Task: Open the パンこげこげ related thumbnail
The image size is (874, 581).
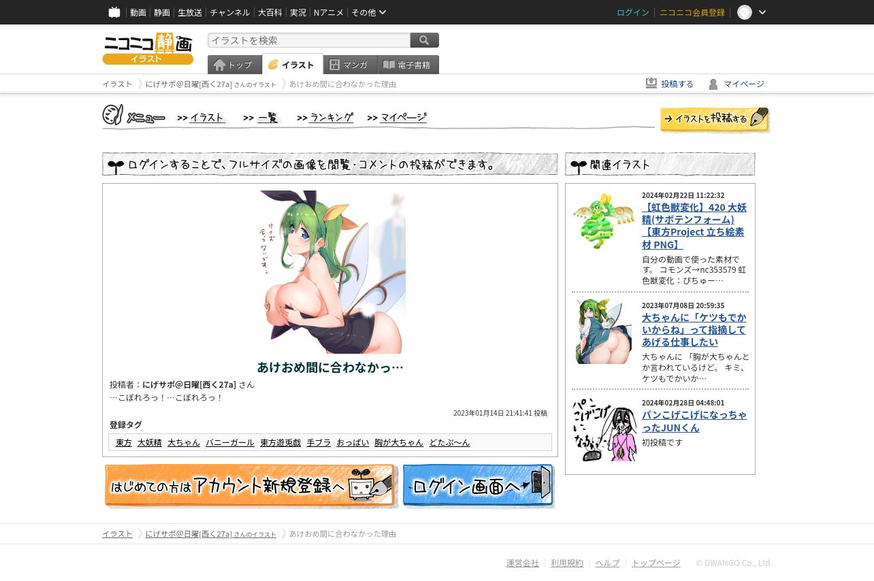Action: (604, 429)
